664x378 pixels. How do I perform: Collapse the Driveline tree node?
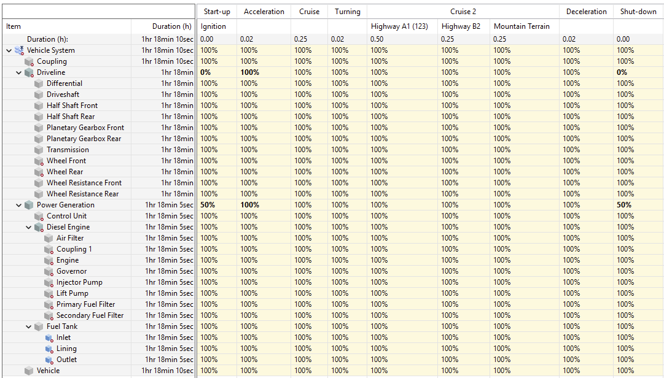coord(18,73)
